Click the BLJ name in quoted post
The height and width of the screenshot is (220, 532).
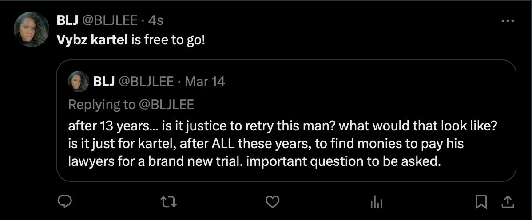(x=104, y=81)
